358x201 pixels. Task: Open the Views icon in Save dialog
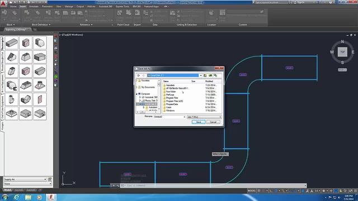pos(215,75)
